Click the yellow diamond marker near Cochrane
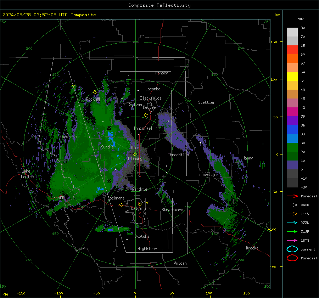319x298 pixels. 122,204
